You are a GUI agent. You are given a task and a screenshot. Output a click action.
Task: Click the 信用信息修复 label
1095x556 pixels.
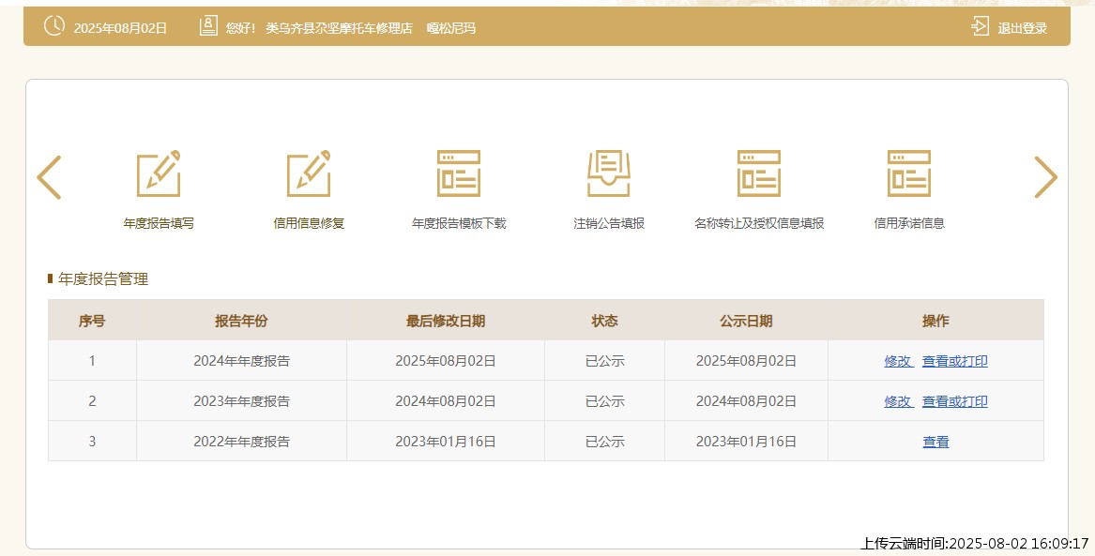tap(309, 223)
